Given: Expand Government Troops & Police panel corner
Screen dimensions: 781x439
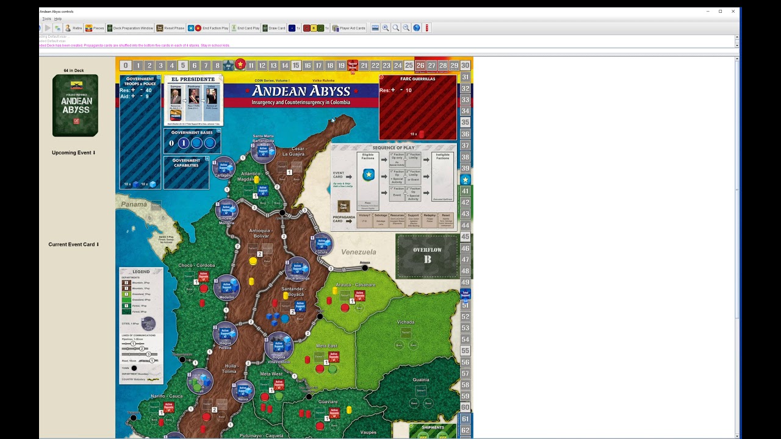Looking at the screenshot, I should click(159, 77).
